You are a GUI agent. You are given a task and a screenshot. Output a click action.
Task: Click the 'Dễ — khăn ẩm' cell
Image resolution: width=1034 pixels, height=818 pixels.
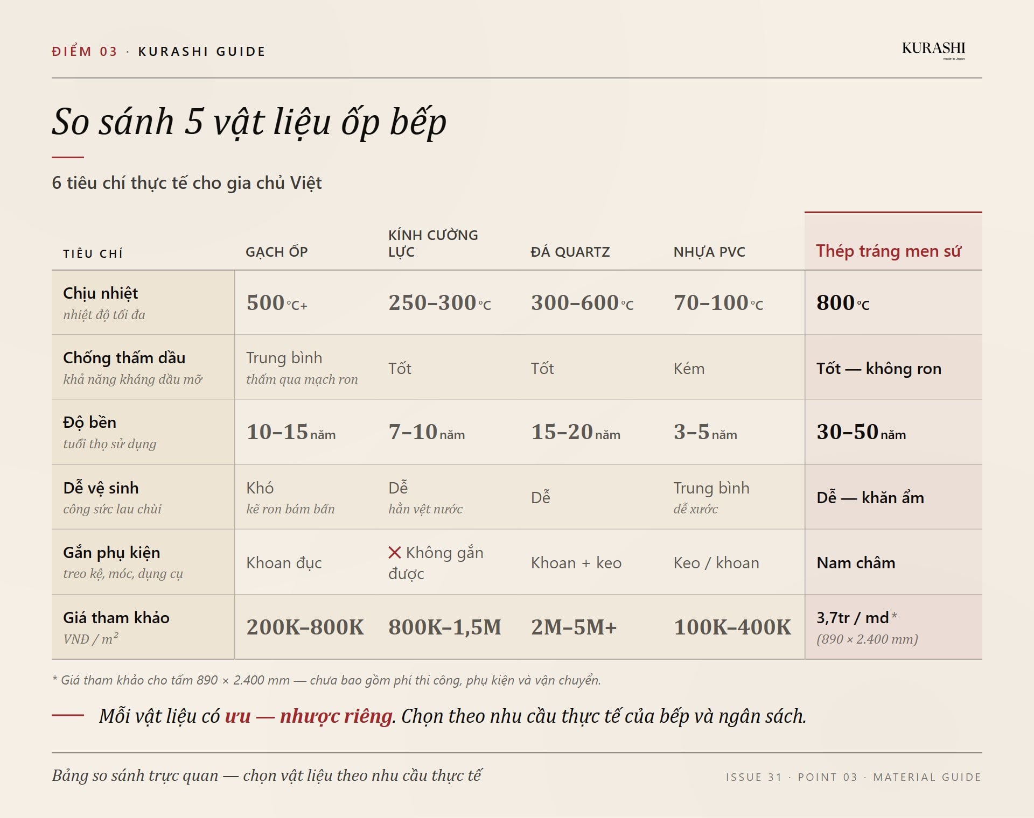click(x=870, y=497)
